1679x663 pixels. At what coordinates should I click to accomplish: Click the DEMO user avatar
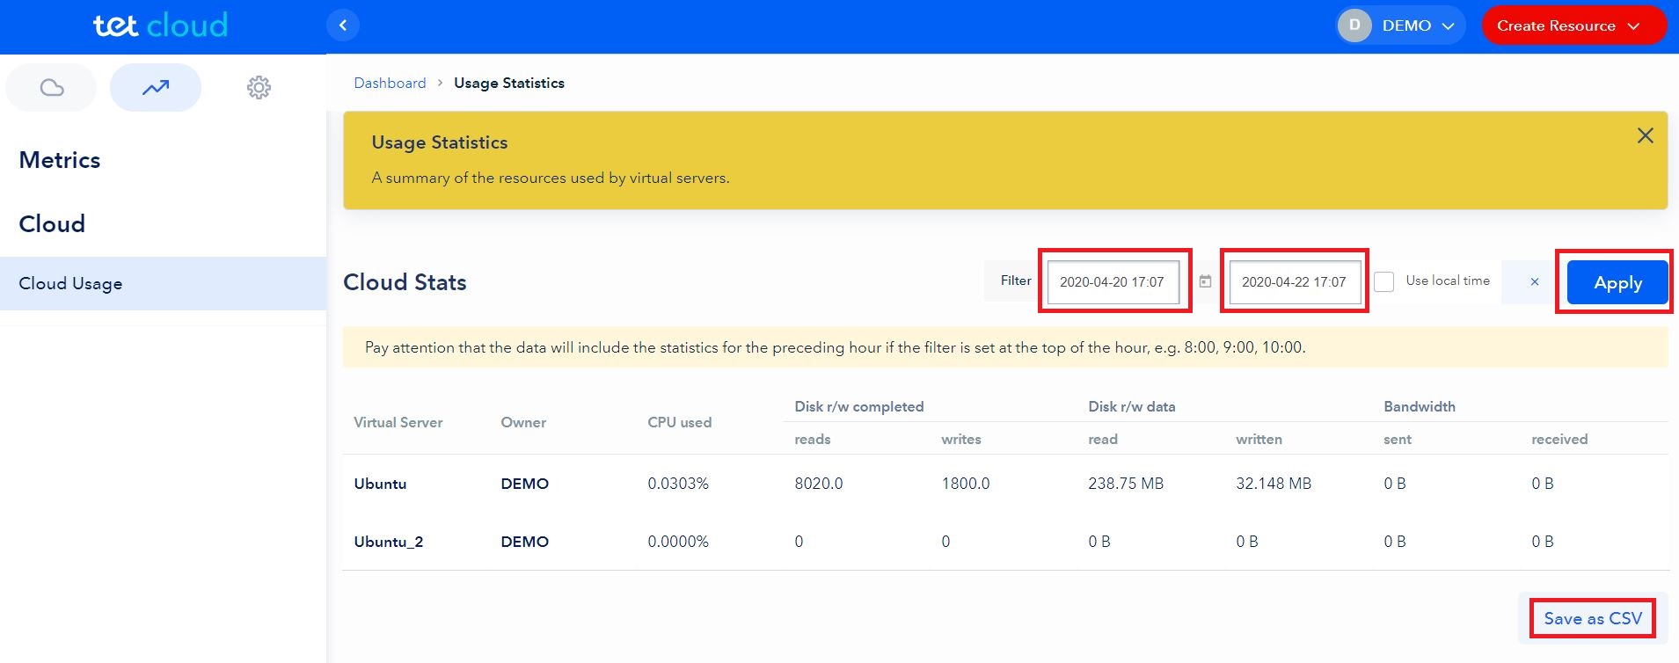point(1354,25)
